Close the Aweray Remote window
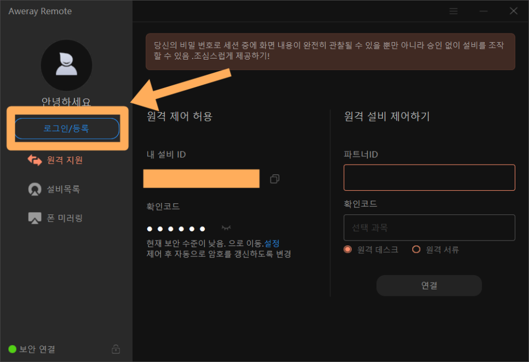The image size is (529, 362). tap(514, 11)
